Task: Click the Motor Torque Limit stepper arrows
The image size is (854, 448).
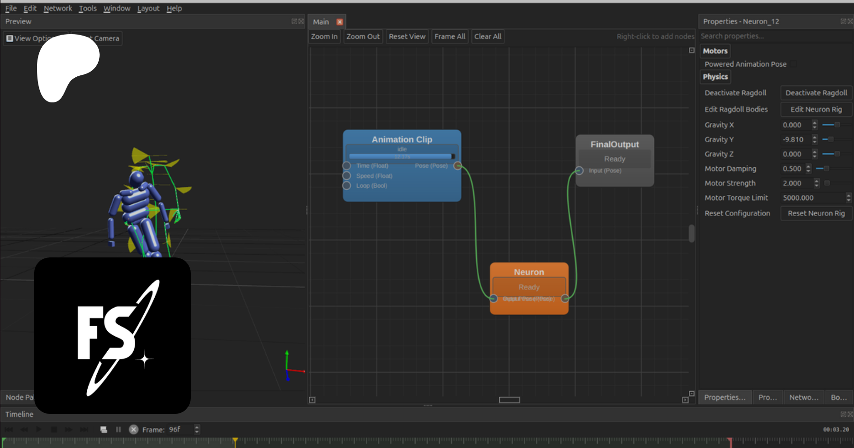Action: pyautogui.click(x=848, y=198)
